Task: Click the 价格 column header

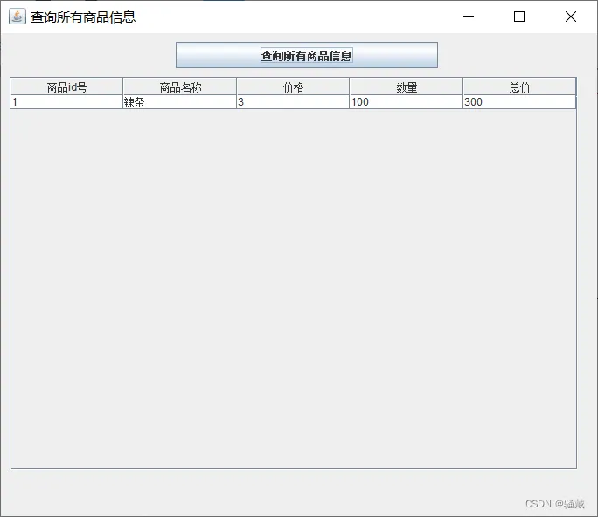Action: [x=293, y=86]
